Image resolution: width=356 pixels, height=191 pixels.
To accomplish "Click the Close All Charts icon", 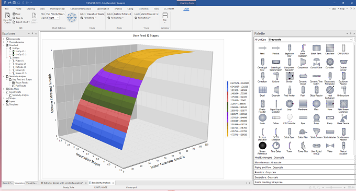I will click(7, 16).
